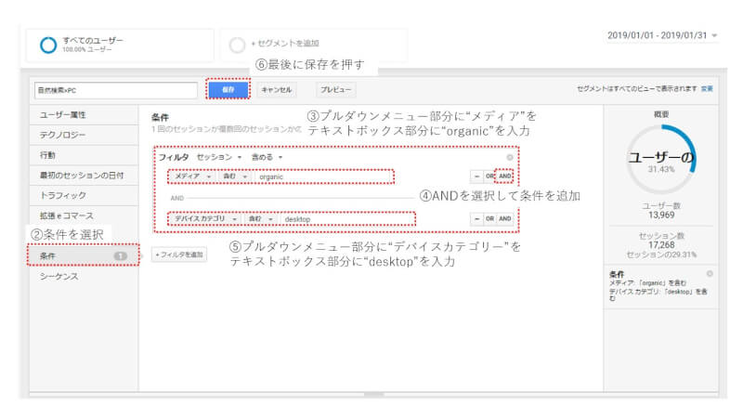743x418 pixels.
Task: Remove the 条件 summary with its X icon
Action: coord(710,274)
